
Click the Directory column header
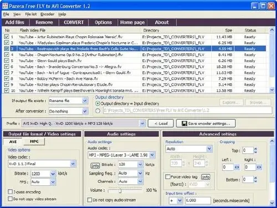tap(176, 31)
